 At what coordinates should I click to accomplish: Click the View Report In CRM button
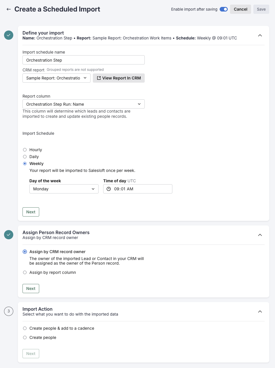pos(118,78)
